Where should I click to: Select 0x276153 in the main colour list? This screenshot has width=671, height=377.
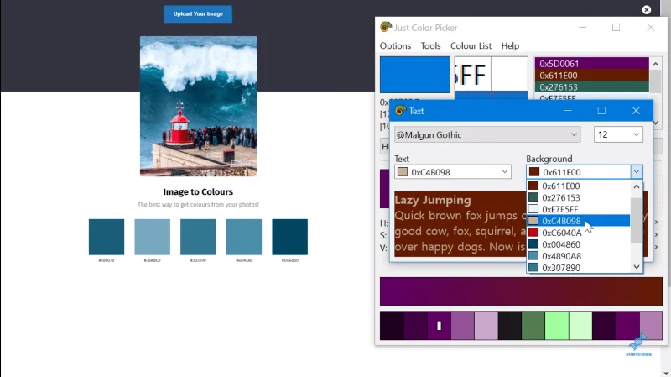[x=592, y=87]
